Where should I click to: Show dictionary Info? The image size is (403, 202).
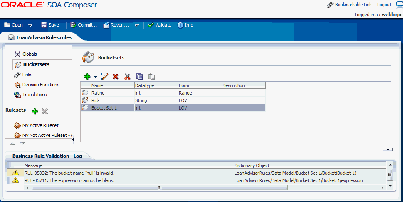pyautogui.click(x=185, y=25)
